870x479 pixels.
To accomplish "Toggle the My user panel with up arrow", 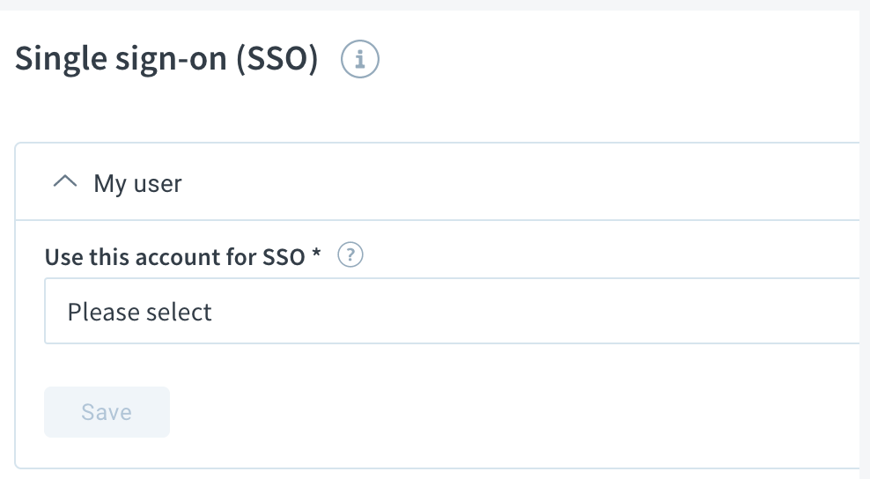I will [65, 181].
